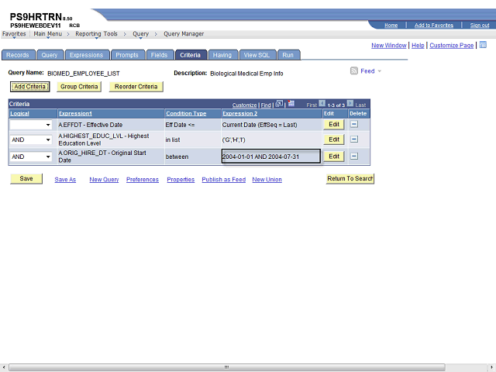Select the Criteria tab
Screen dimensions: 496x372
pyautogui.click(x=191, y=55)
